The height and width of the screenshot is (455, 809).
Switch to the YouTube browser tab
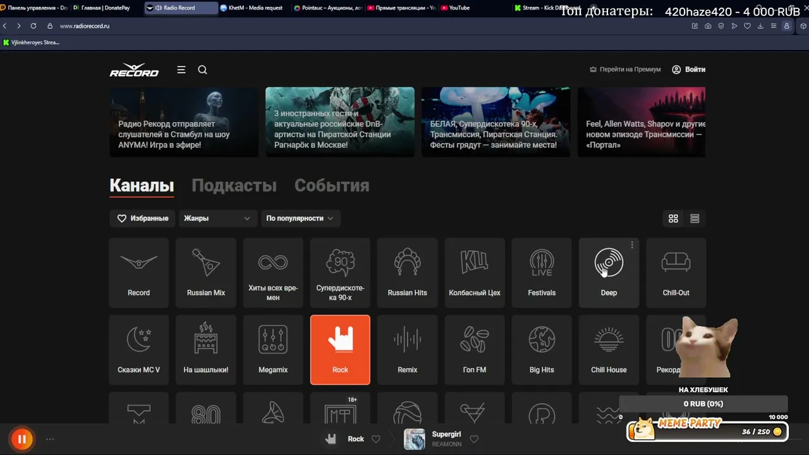pos(474,8)
